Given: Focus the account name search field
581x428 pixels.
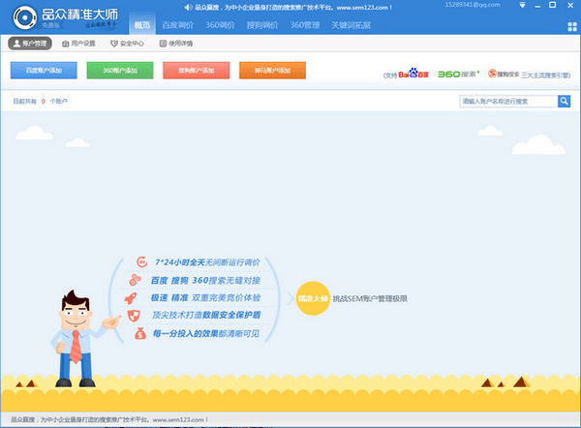Looking at the screenshot, I should click(508, 101).
